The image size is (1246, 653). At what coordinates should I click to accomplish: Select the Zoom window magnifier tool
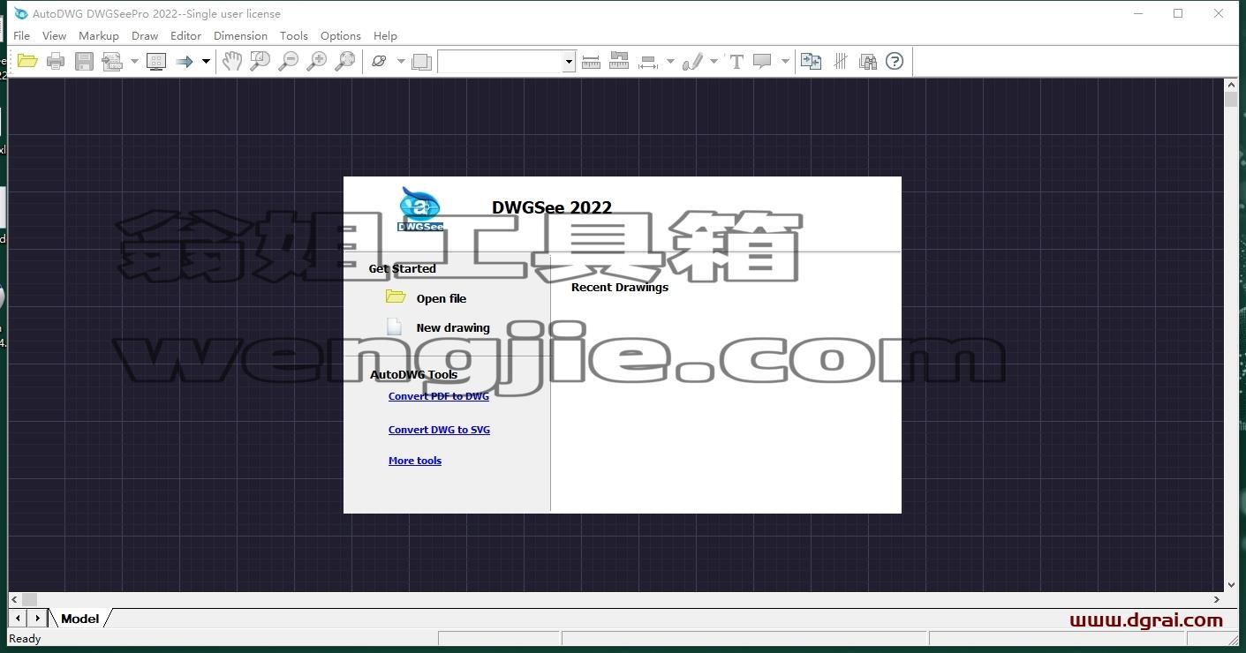[260, 61]
